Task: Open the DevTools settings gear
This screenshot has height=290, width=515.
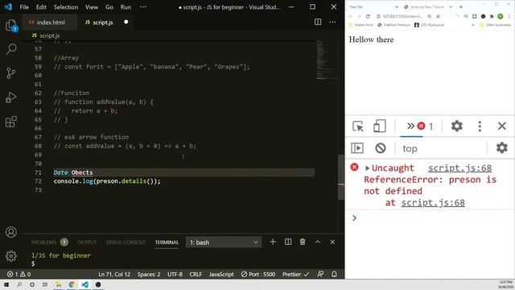Action: 456,126
